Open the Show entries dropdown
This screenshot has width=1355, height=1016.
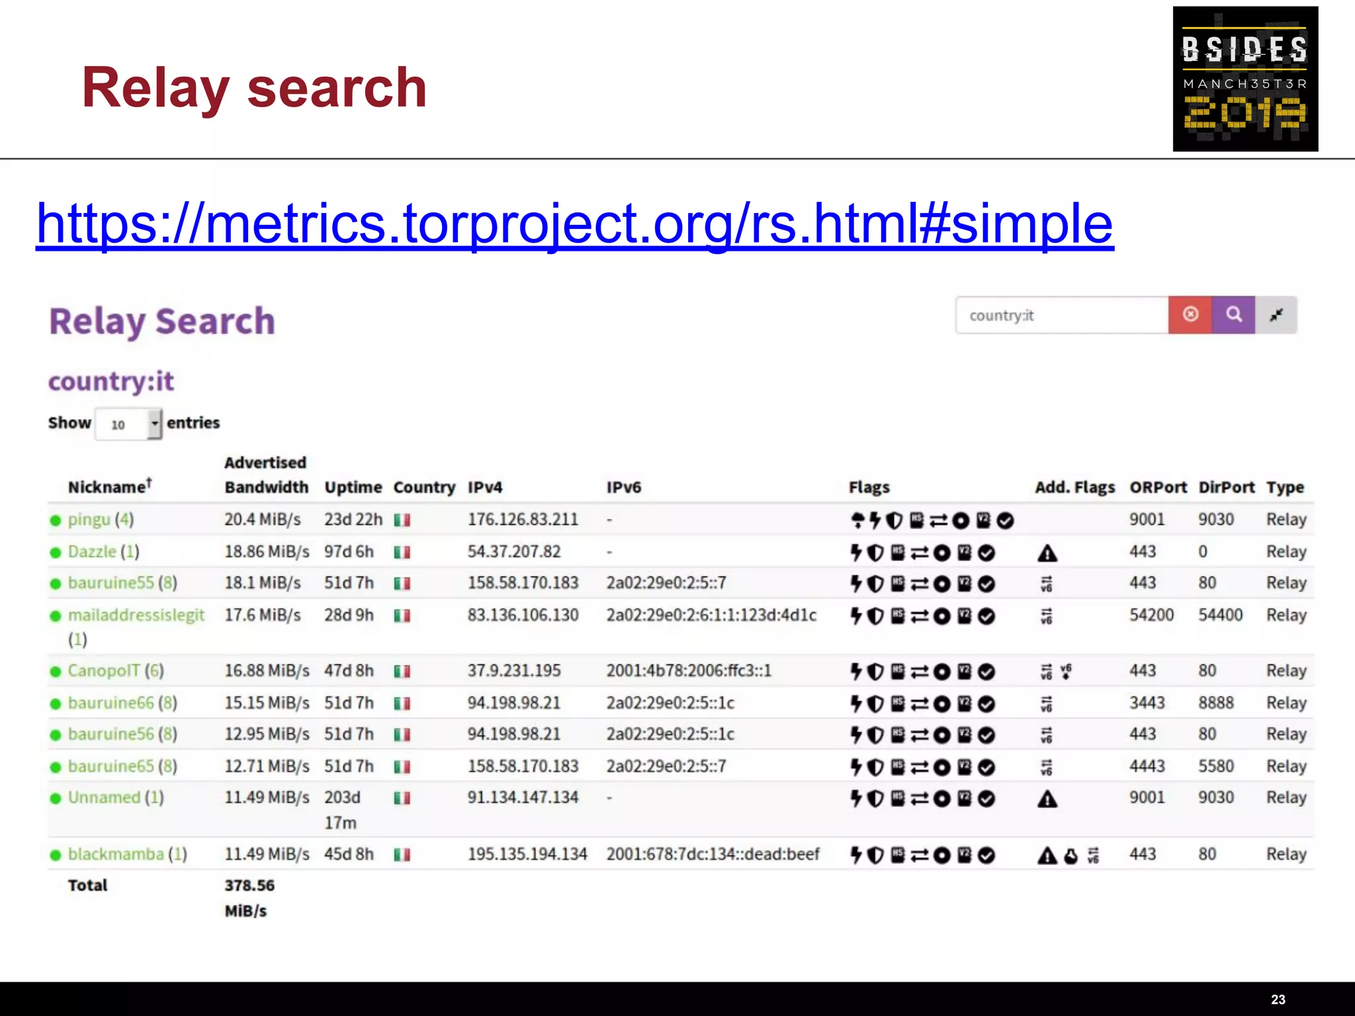tap(128, 423)
